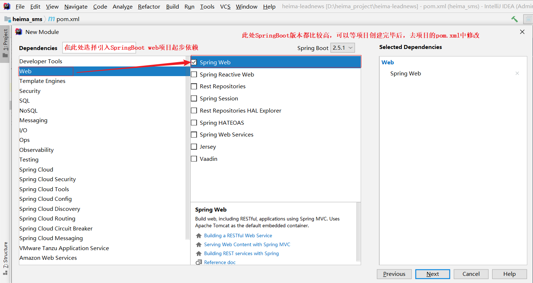Open the Code menu

pos(100,6)
